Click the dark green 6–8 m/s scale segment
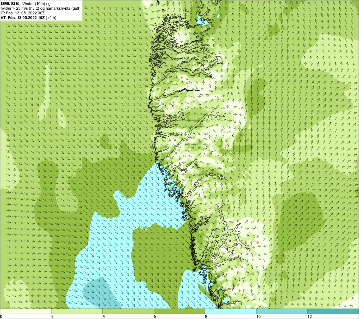This screenshot has width=359, height=319. coord(179,311)
